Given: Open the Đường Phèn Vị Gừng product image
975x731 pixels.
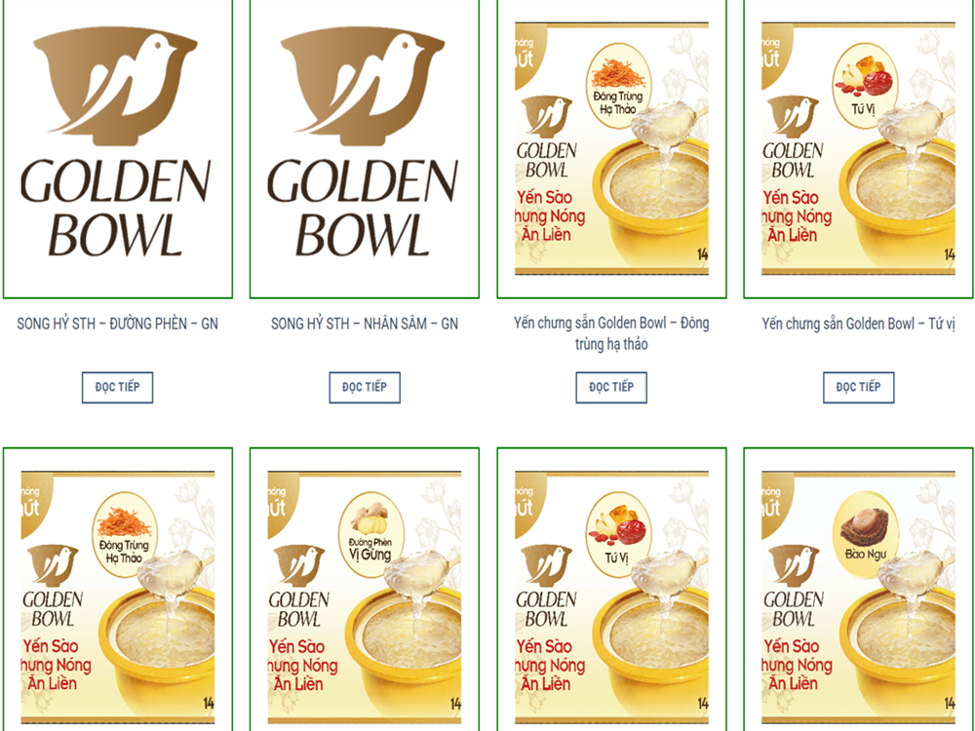Looking at the screenshot, I should 365,590.
